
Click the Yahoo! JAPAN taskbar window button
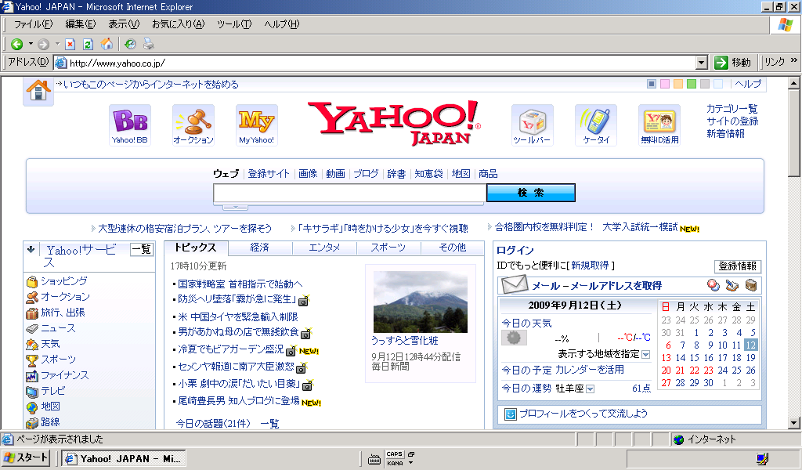tap(123, 458)
